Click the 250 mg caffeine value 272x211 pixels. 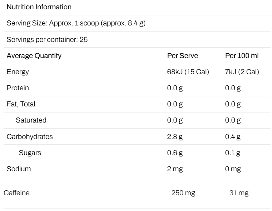[x=183, y=193]
